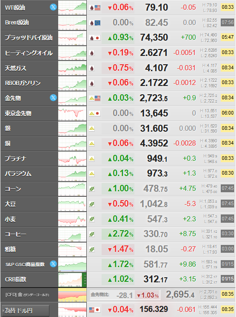Click the 天然ガス price 4.107
Screen dimensions: 236x317
click(157, 68)
